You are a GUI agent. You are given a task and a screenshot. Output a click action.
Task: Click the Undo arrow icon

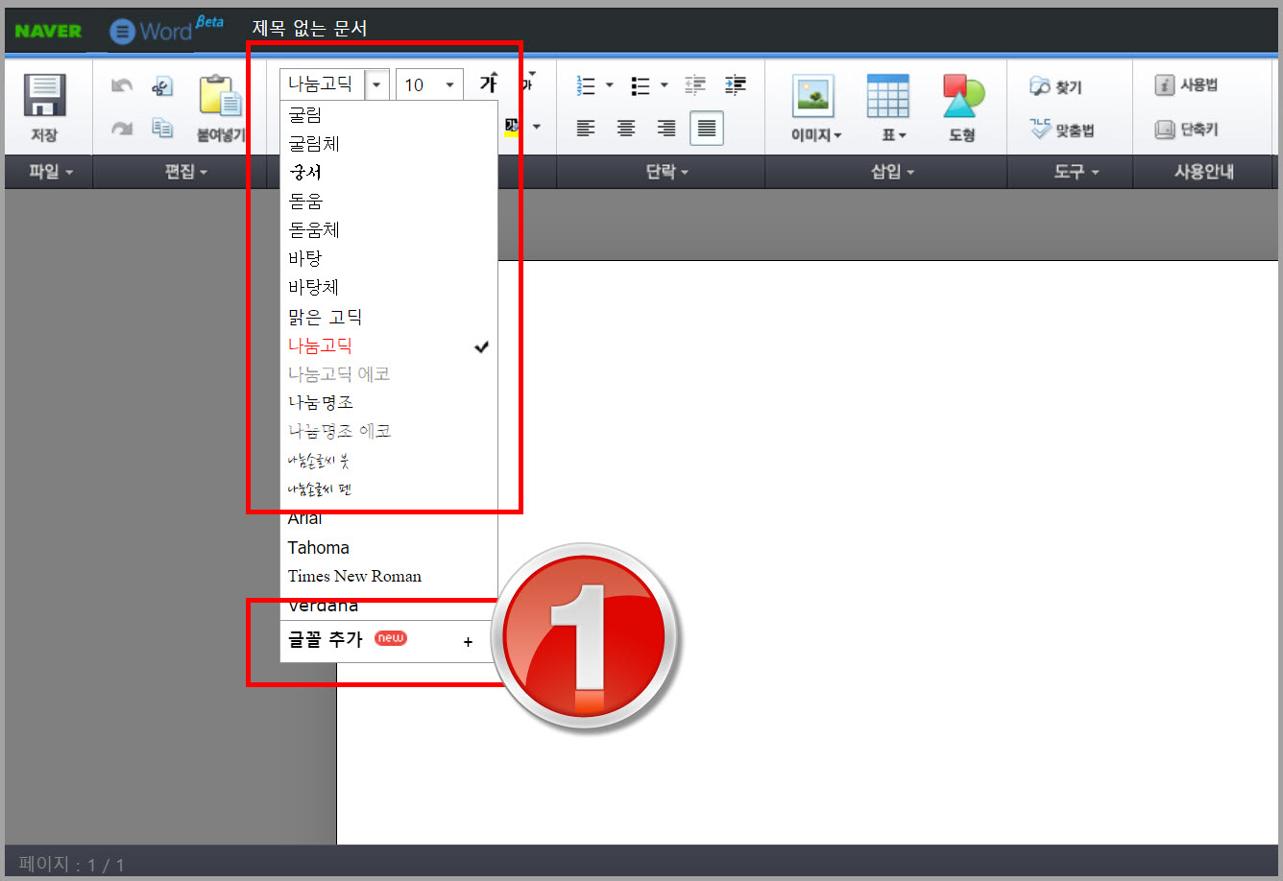[x=122, y=85]
